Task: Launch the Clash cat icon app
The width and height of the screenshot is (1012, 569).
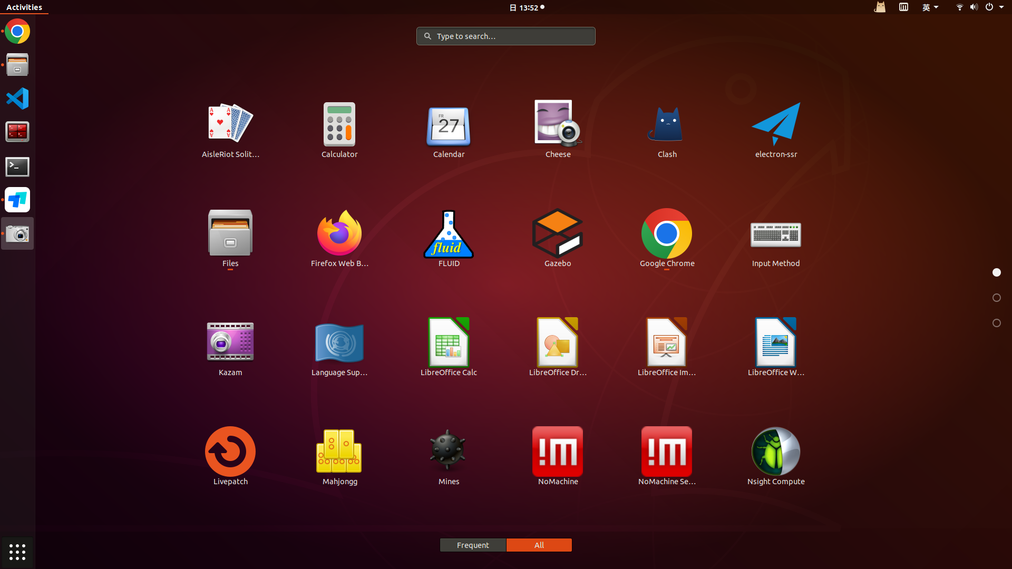Action: [667, 125]
